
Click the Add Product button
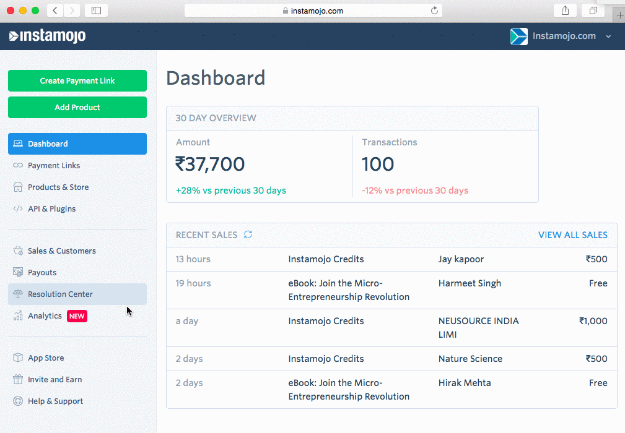[x=77, y=108]
